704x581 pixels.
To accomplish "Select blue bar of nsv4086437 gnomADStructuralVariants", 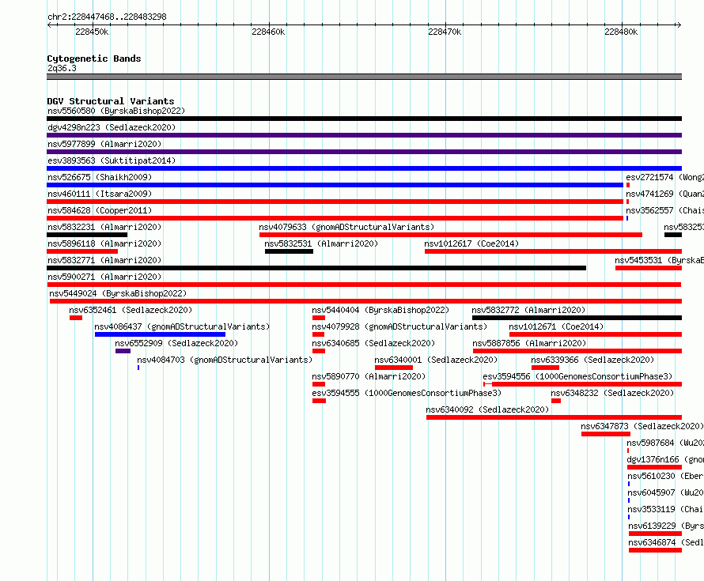I will pos(160,334).
